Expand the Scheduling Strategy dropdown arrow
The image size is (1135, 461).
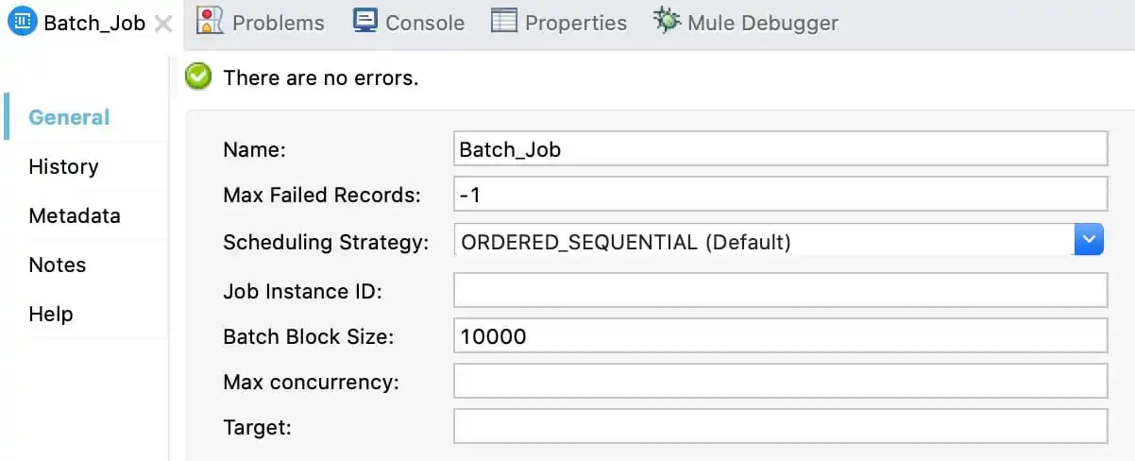(x=1089, y=240)
